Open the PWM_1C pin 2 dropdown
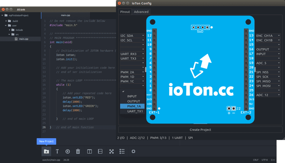This screenshot has height=163, width=285. tap(132, 81)
